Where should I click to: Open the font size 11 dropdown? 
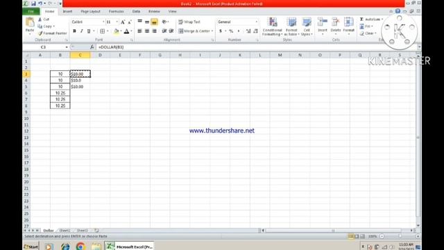click(x=117, y=22)
